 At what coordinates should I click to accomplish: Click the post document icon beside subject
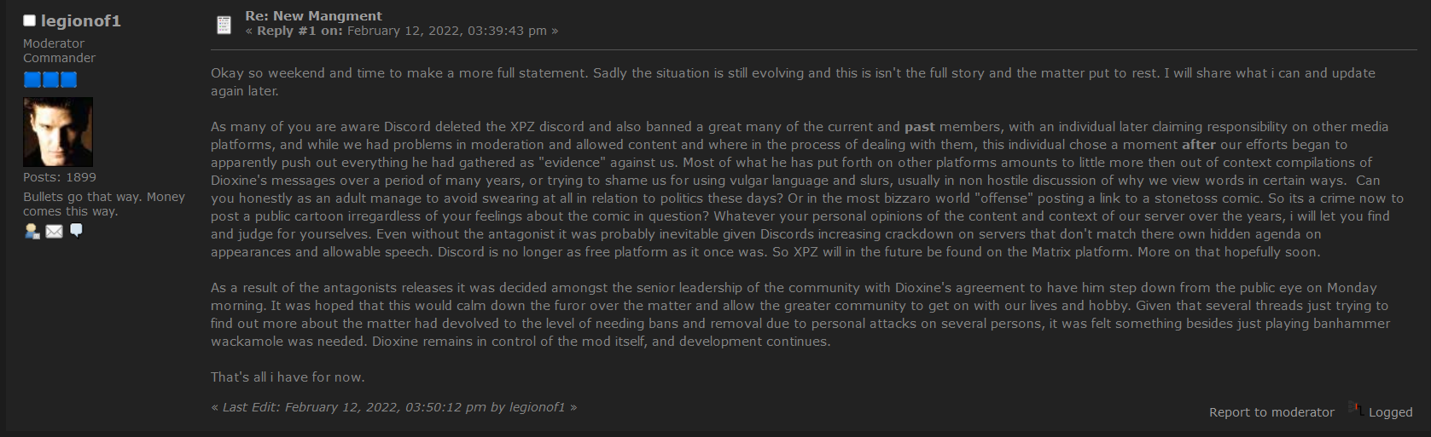224,25
